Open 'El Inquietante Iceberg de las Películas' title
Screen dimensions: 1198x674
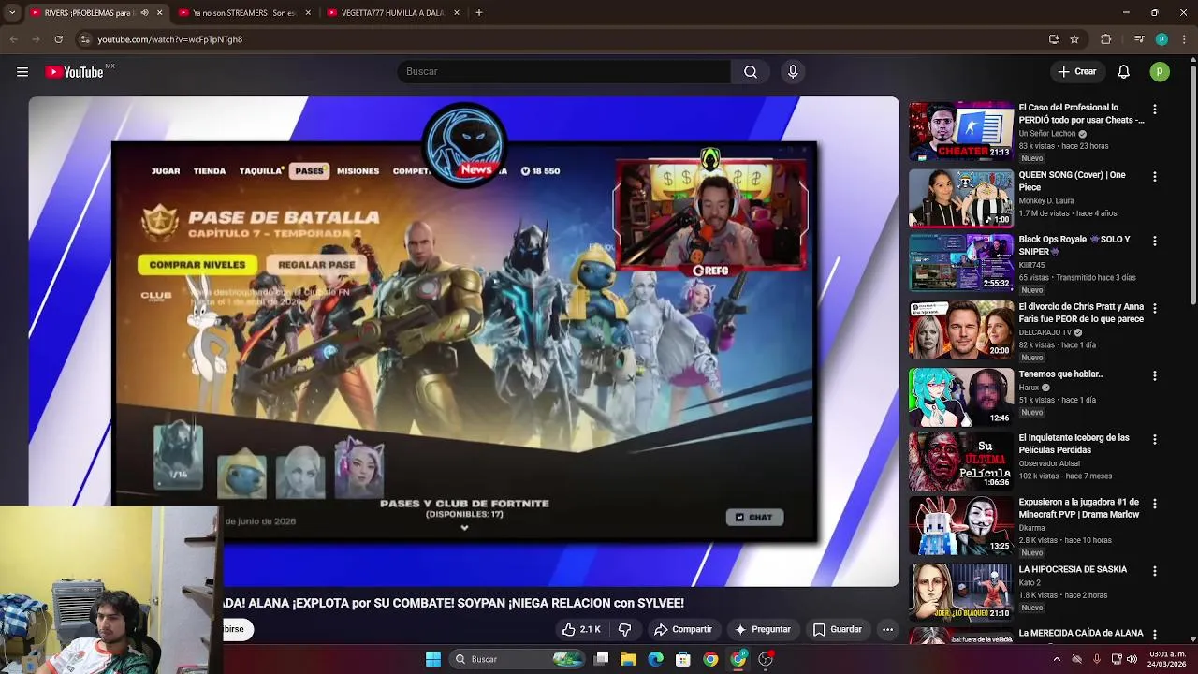1074,444
